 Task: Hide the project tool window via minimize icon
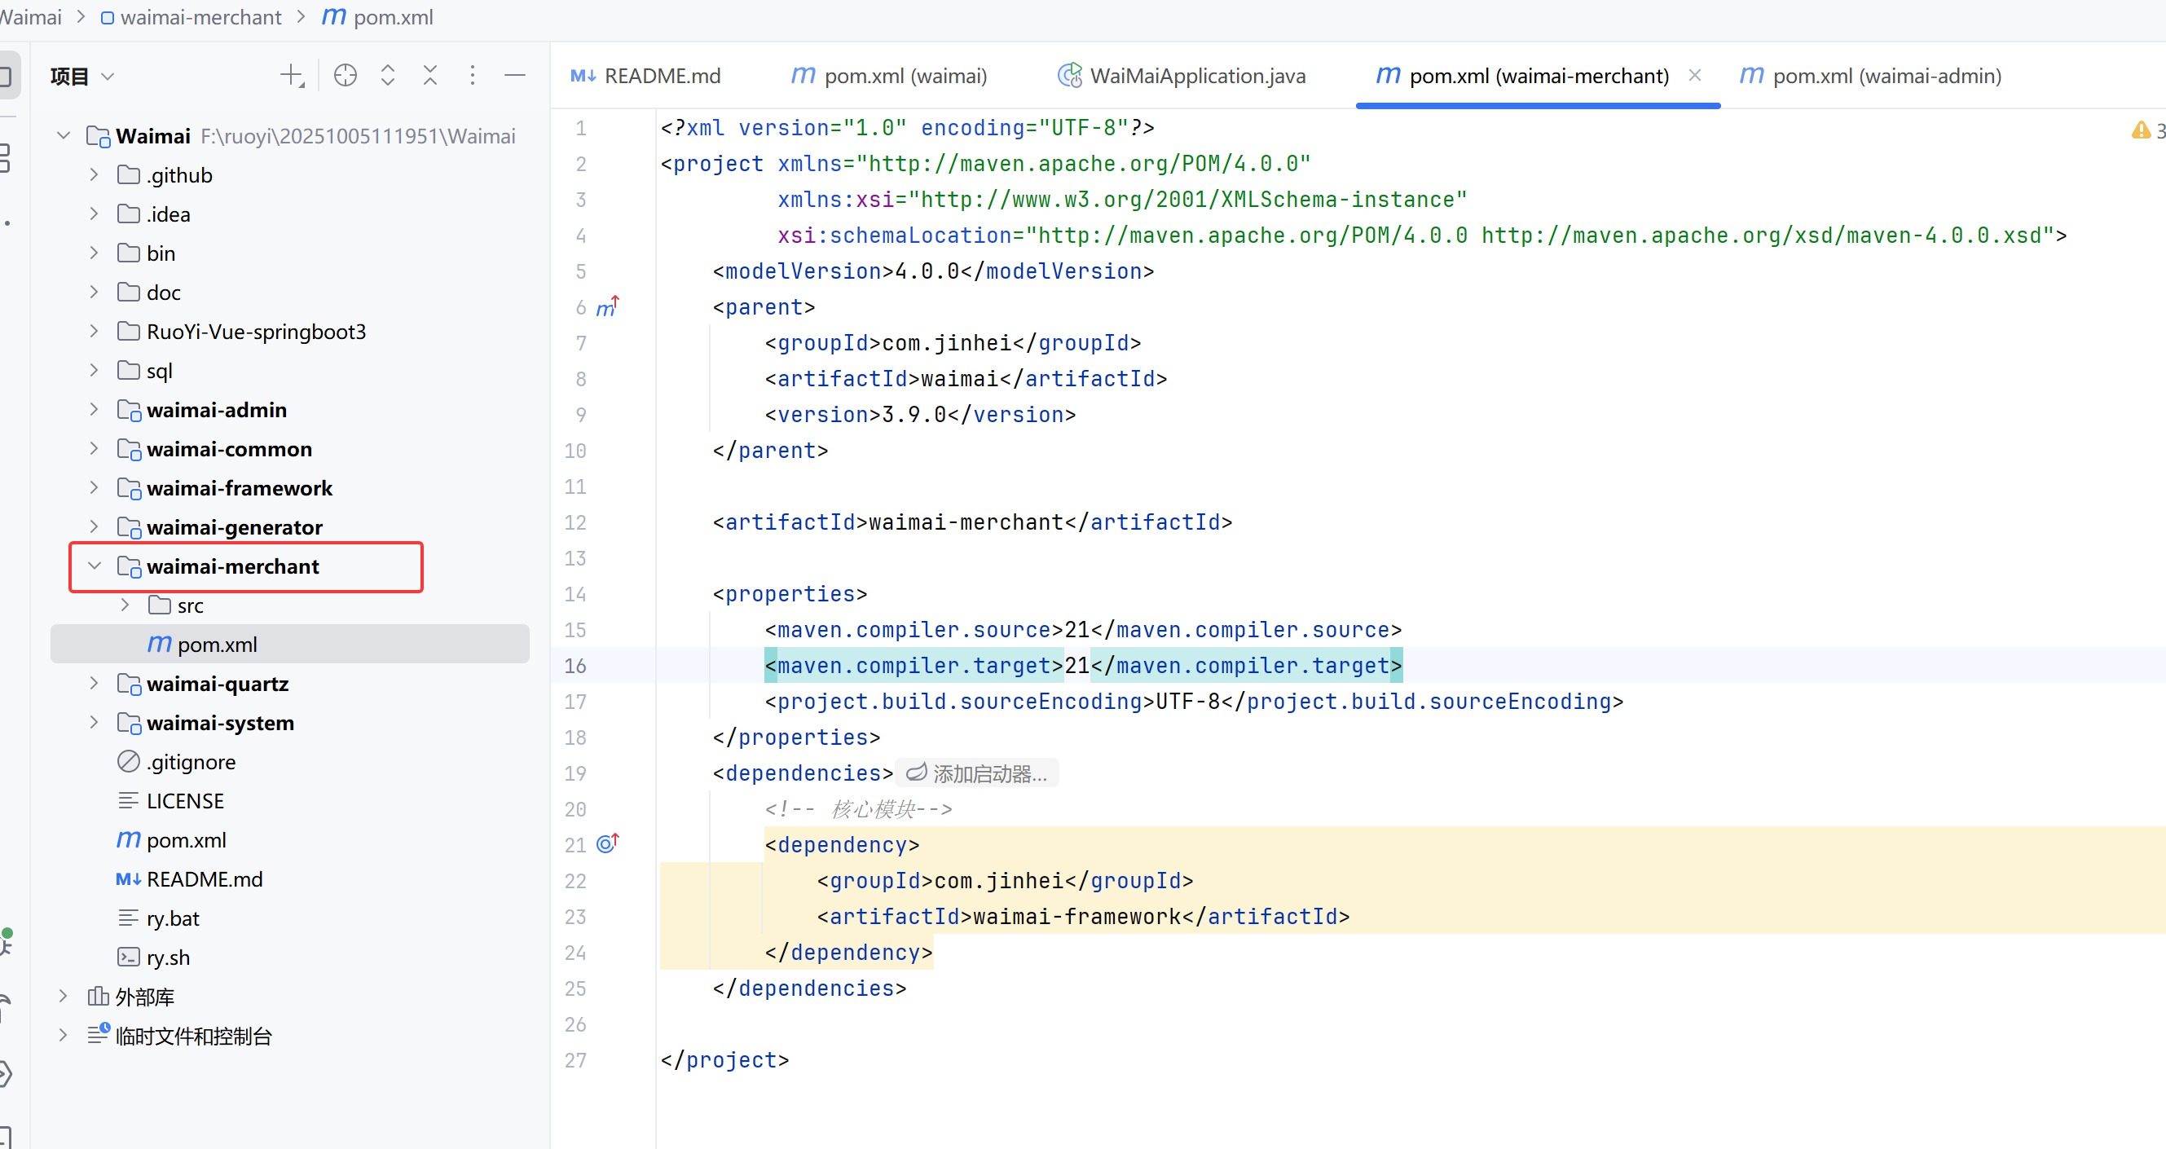(514, 76)
